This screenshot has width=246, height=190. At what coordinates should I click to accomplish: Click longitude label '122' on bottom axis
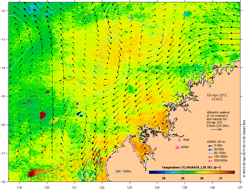[102, 187]
